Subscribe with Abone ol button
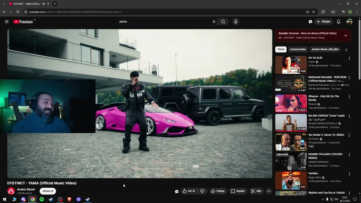Screen dimensions: 361x203 click(x=48, y=191)
